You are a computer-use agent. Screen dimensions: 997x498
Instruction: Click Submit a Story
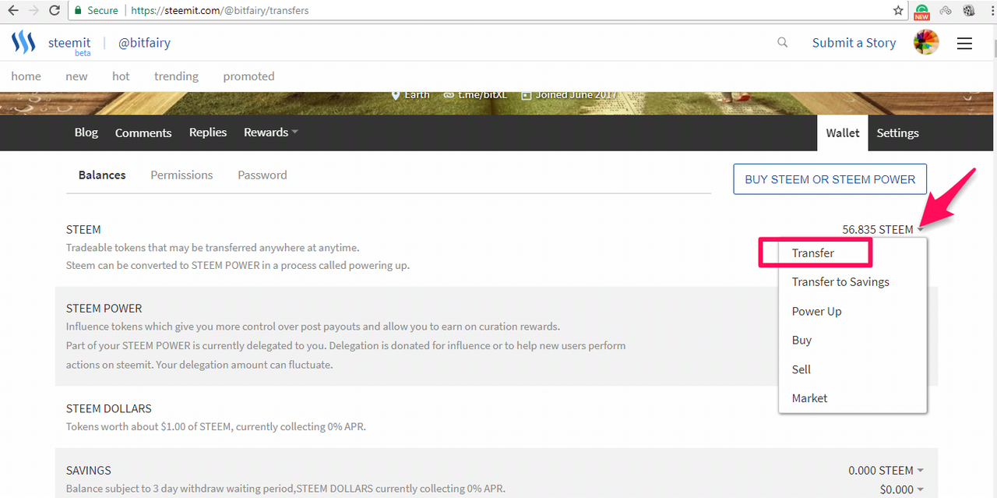tap(854, 43)
